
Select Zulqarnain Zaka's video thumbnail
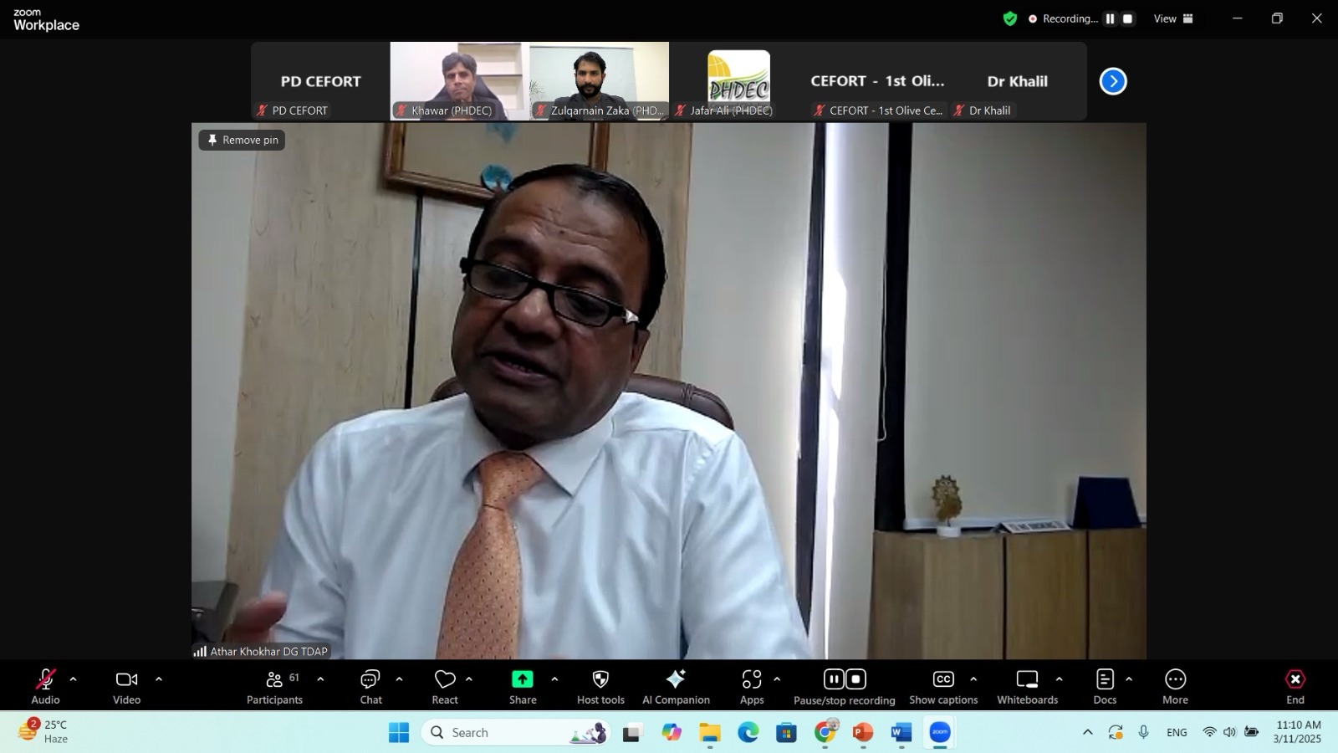(599, 81)
